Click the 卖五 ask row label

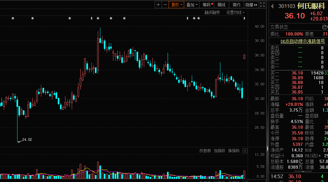(x=275, y=48)
